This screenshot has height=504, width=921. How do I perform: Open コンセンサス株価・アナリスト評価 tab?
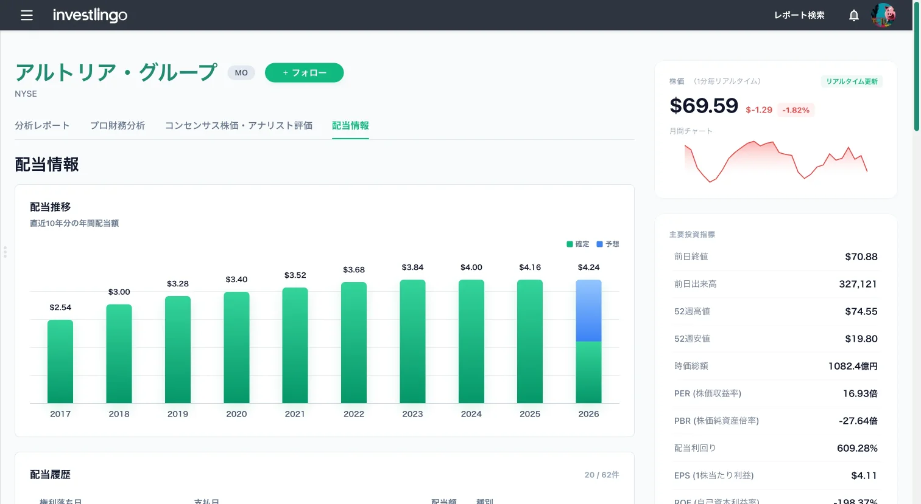pyautogui.click(x=239, y=126)
